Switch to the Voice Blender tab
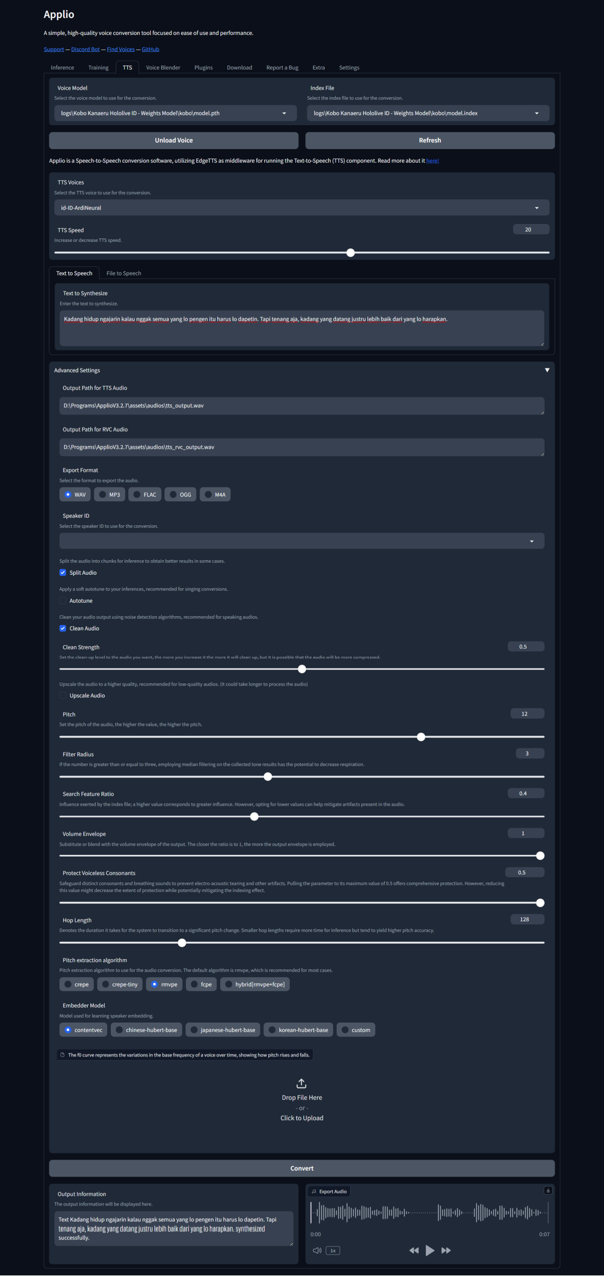The image size is (604, 1277). [163, 67]
